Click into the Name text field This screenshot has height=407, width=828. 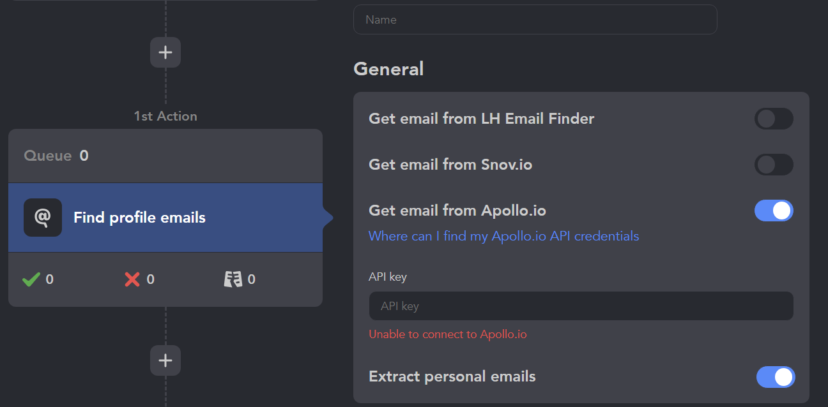tap(535, 20)
